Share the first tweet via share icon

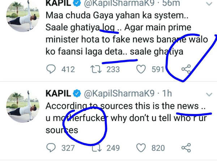[186, 69]
